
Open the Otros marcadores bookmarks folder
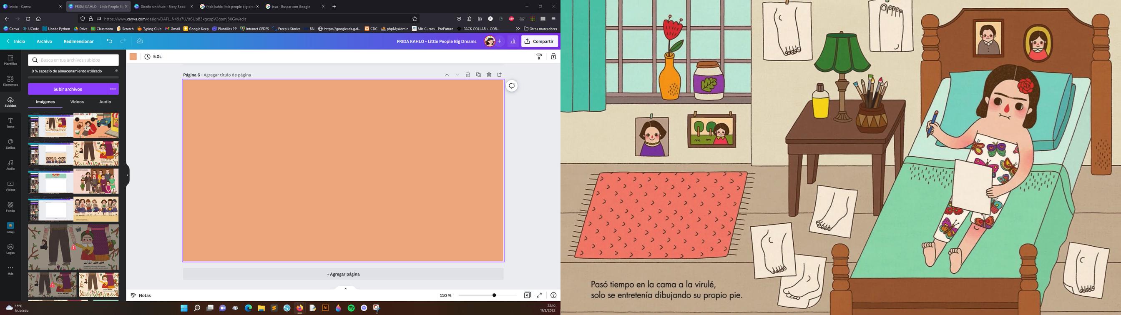pyautogui.click(x=540, y=29)
